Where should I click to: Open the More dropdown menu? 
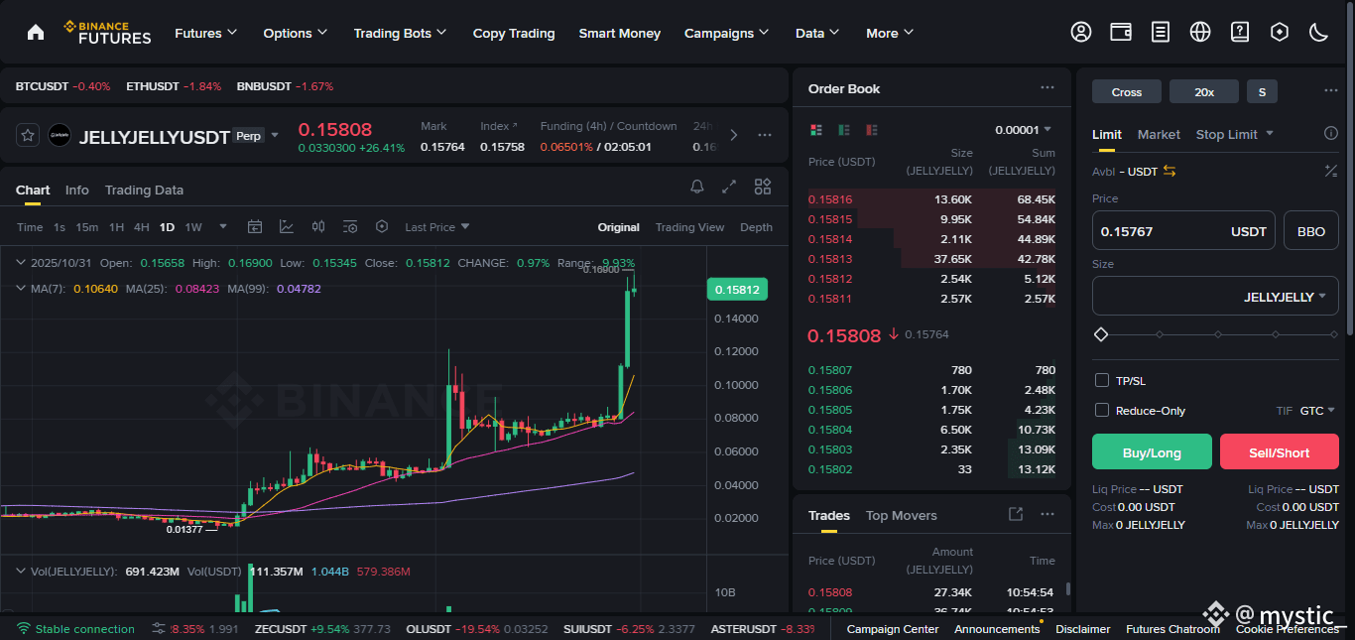[x=890, y=33]
